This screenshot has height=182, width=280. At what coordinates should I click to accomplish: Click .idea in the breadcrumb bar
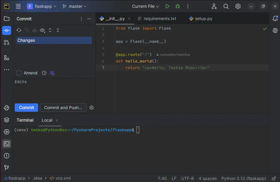[38, 178]
